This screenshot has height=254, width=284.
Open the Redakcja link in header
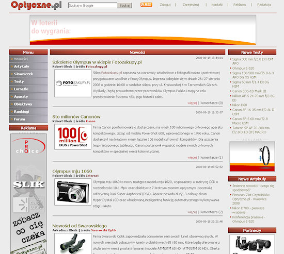pos(264,5)
